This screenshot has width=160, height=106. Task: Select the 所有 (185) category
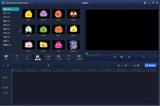(x=11, y=9)
